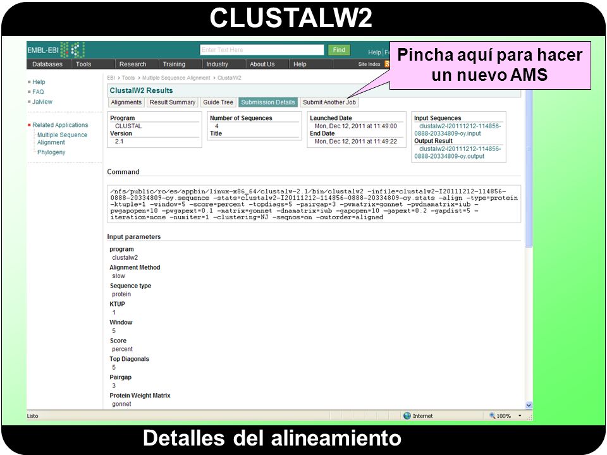
Task: Click the Alignment Method value 'slow'
Action: (118, 276)
